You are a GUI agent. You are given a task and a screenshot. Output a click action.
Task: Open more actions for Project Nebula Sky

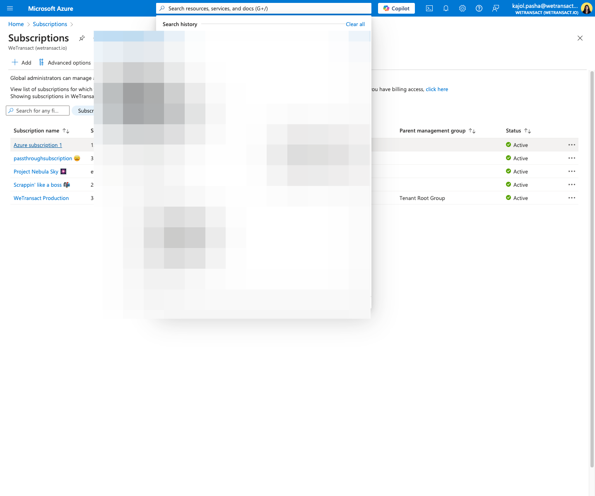(572, 171)
